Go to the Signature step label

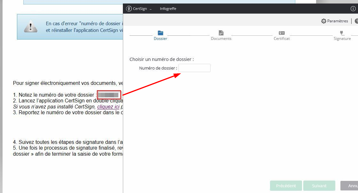pyautogui.click(x=342, y=39)
